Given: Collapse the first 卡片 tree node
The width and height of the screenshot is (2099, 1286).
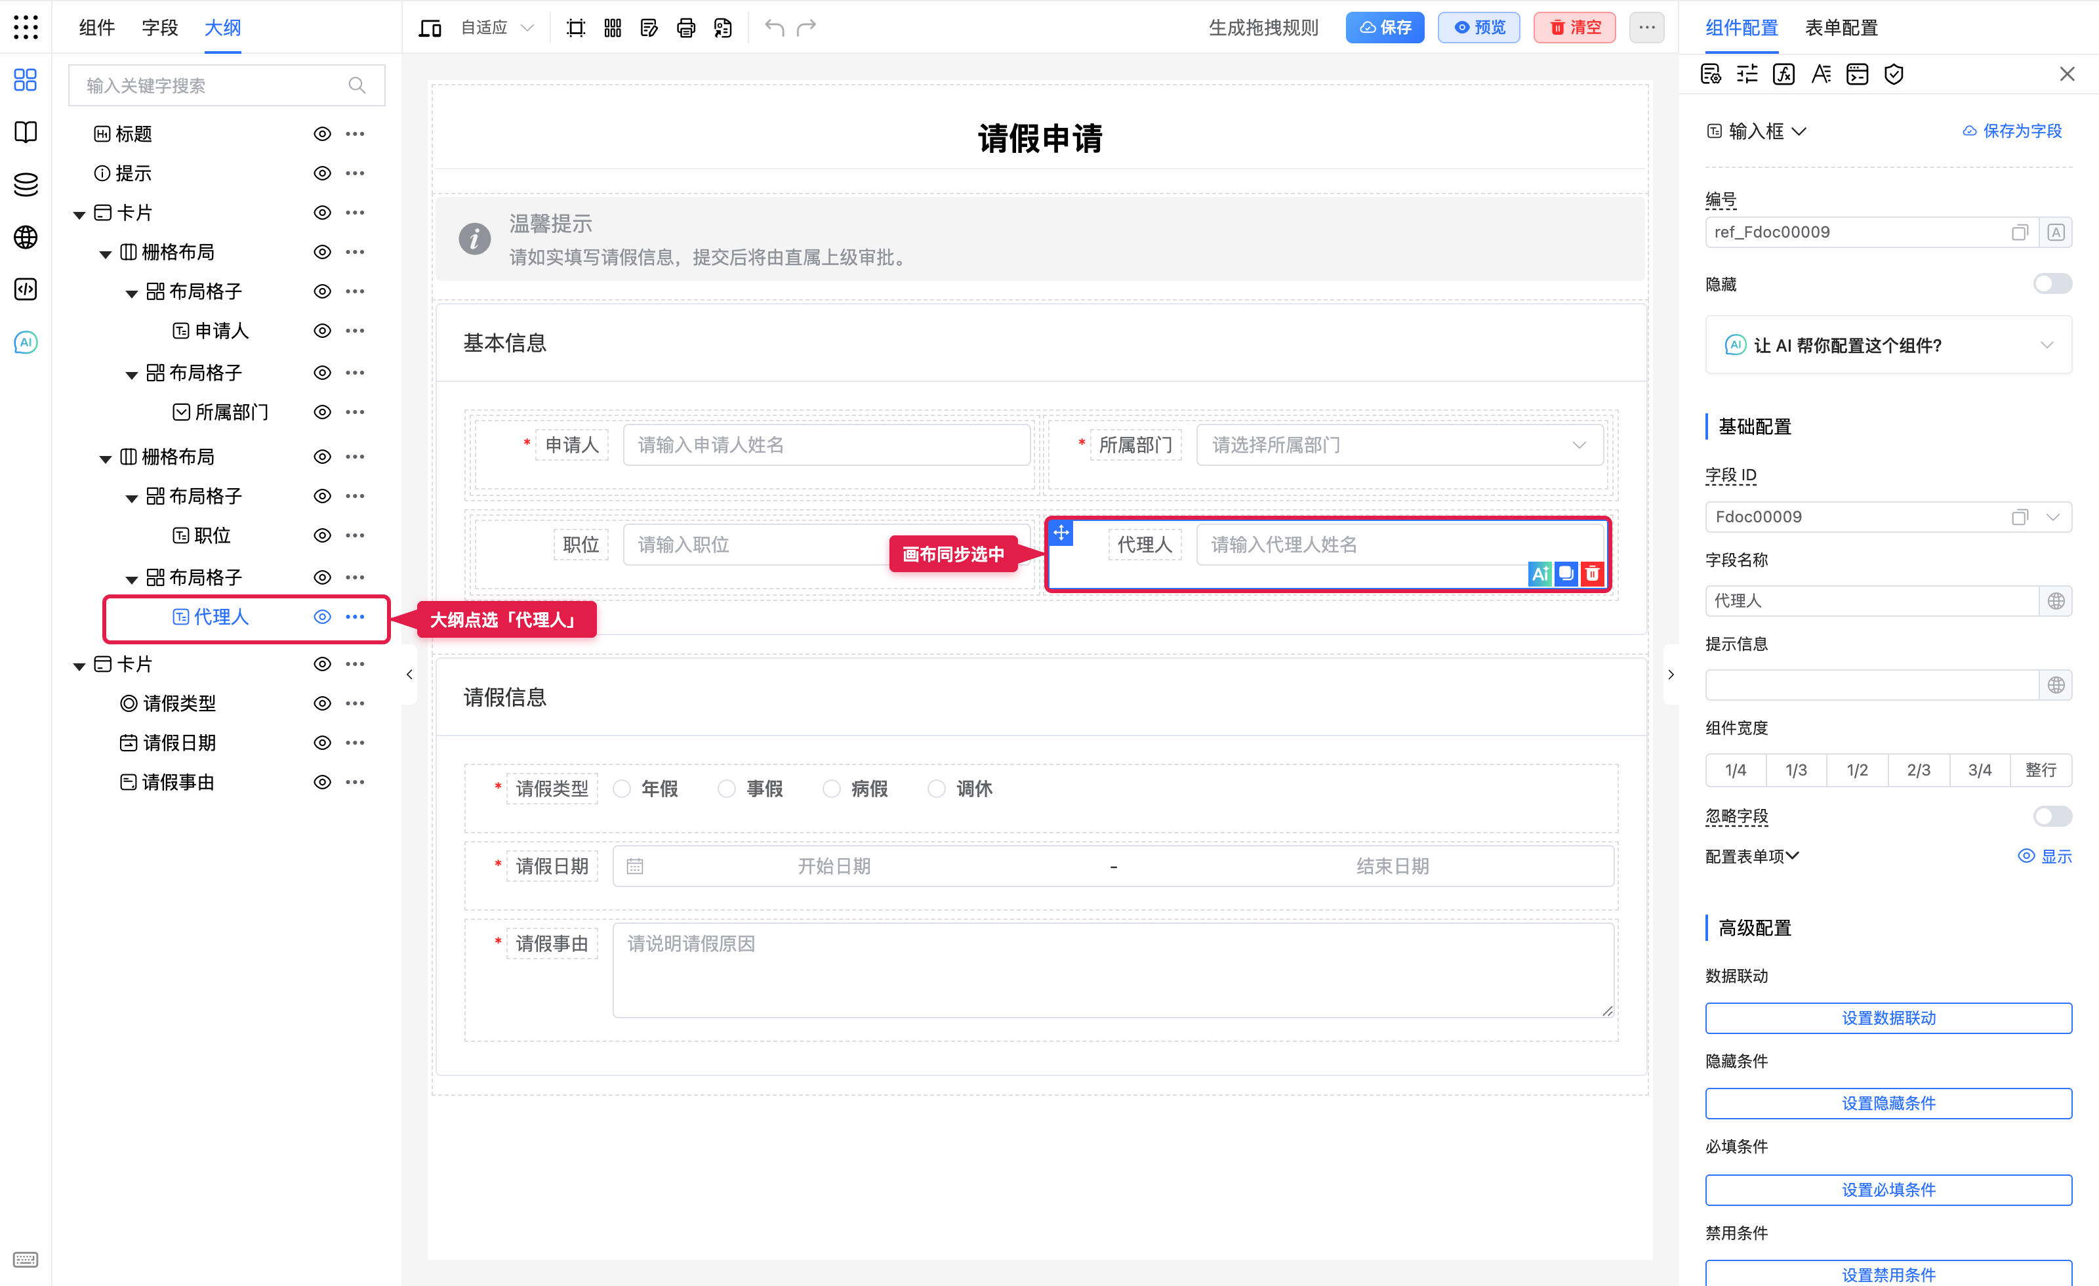Looking at the screenshot, I should click(79, 214).
